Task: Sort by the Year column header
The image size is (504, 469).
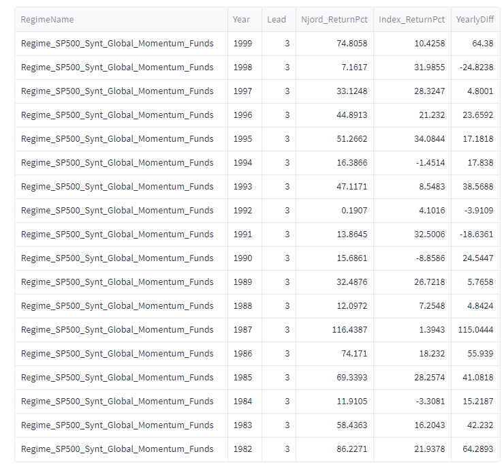Action: pyautogui.click(x=242, y=20)
